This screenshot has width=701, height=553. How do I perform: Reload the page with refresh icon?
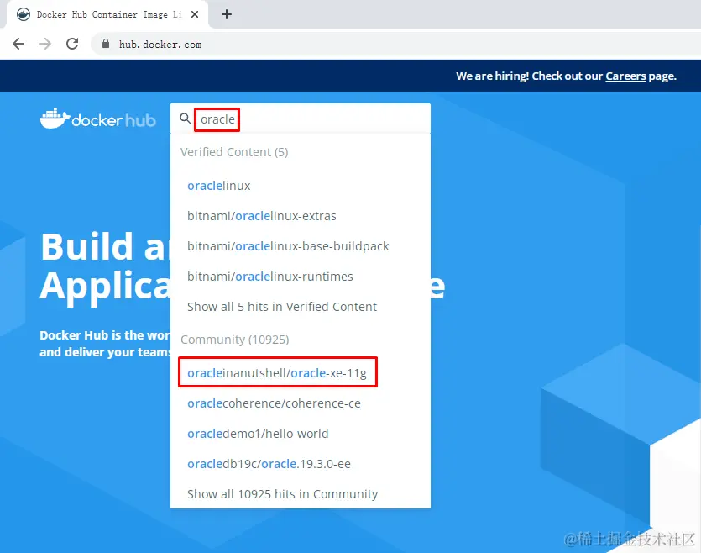[72, 44]
